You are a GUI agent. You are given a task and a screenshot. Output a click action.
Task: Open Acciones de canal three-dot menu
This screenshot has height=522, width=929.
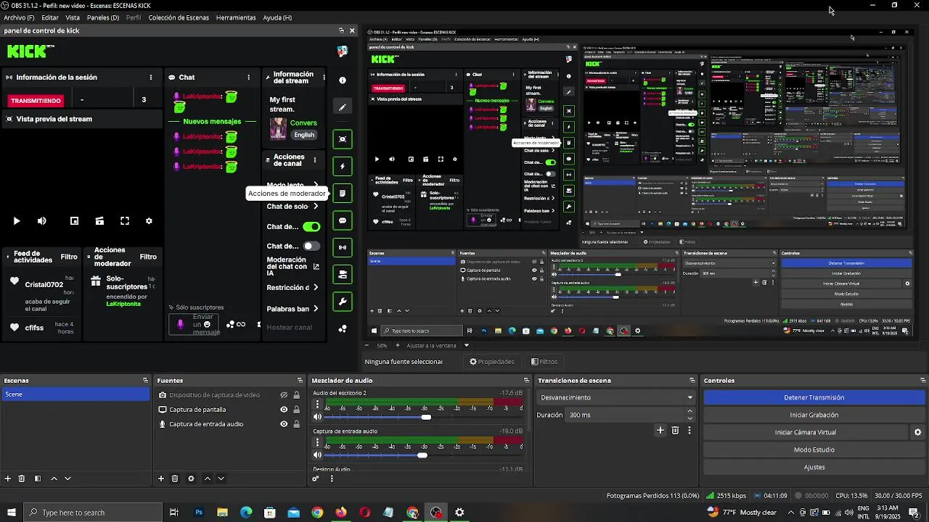(314, 160)
